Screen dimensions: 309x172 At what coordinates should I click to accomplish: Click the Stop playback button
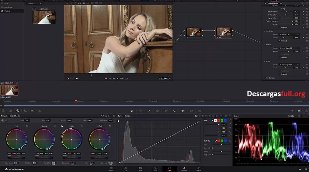(114, 79)
